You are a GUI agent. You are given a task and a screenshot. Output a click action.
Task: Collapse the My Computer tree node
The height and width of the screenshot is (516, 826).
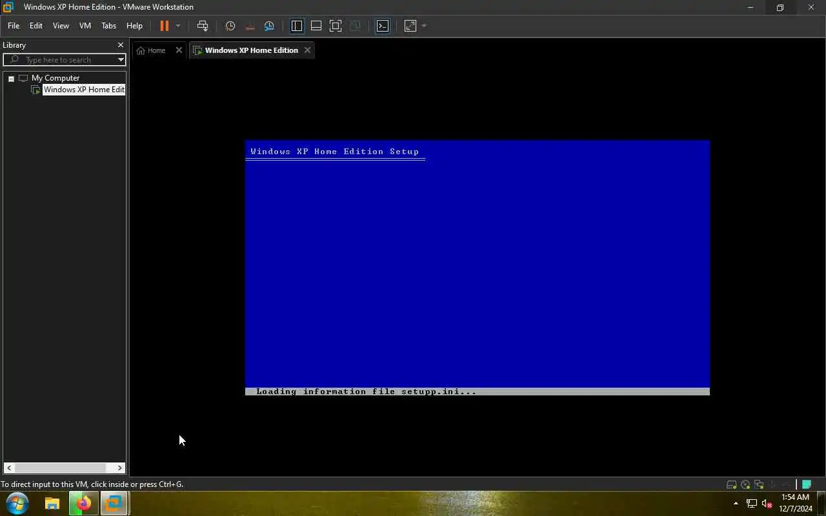pyautogui.click(x=11, y=79)
